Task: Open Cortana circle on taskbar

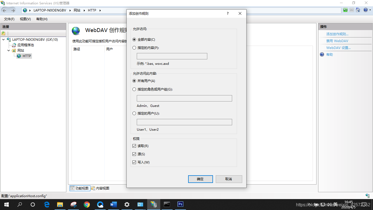Action: (x=33, y=205)
